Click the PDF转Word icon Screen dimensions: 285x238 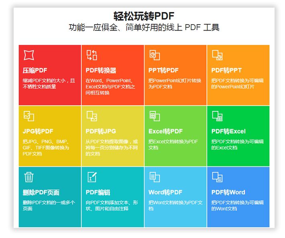click(217, 177)
